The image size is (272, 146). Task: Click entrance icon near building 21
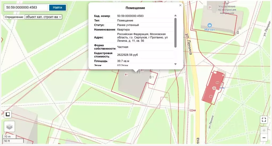point(237,32)
